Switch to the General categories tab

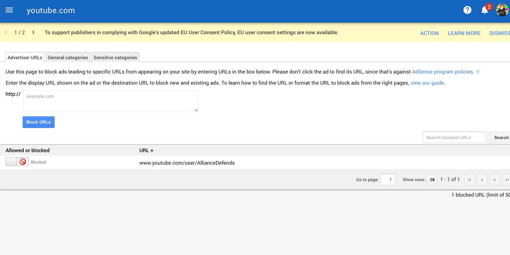68,57
